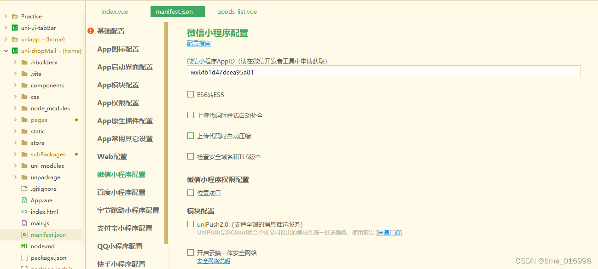Click the uni-shopMail project icon
Screen dimensions: 598x269
click(15, 51)
